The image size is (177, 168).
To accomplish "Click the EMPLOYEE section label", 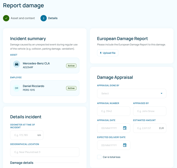I will [16, 77].
